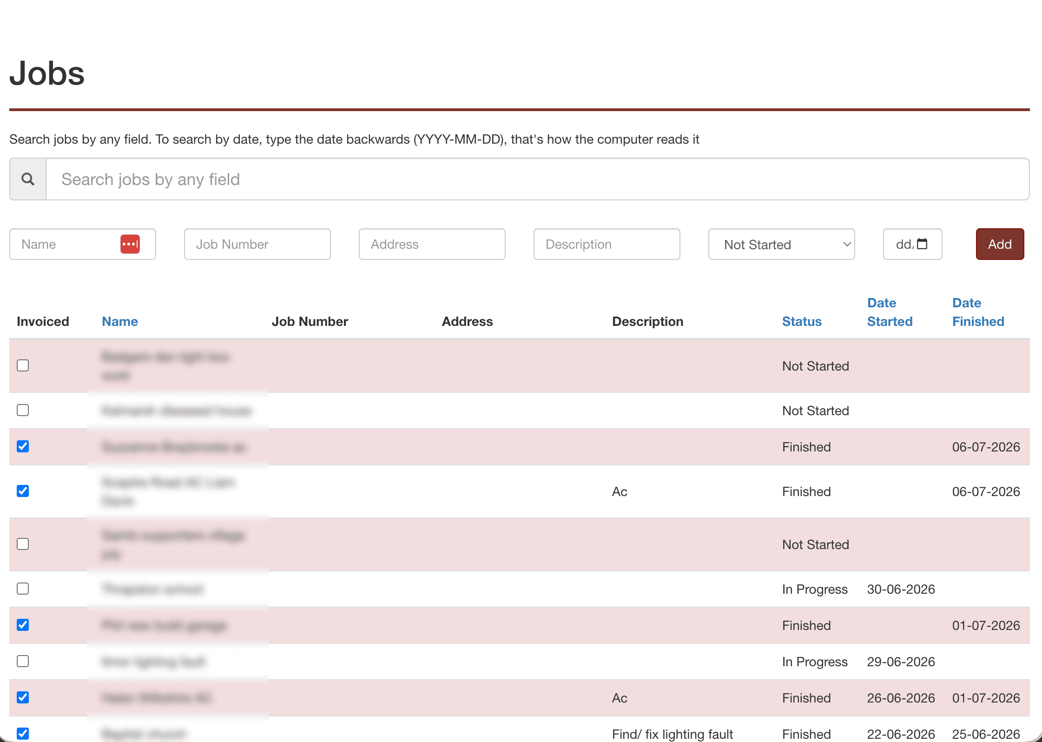Click the '26-06-2026' date started cell
1042x742 pixels.
tap(901, 698)
